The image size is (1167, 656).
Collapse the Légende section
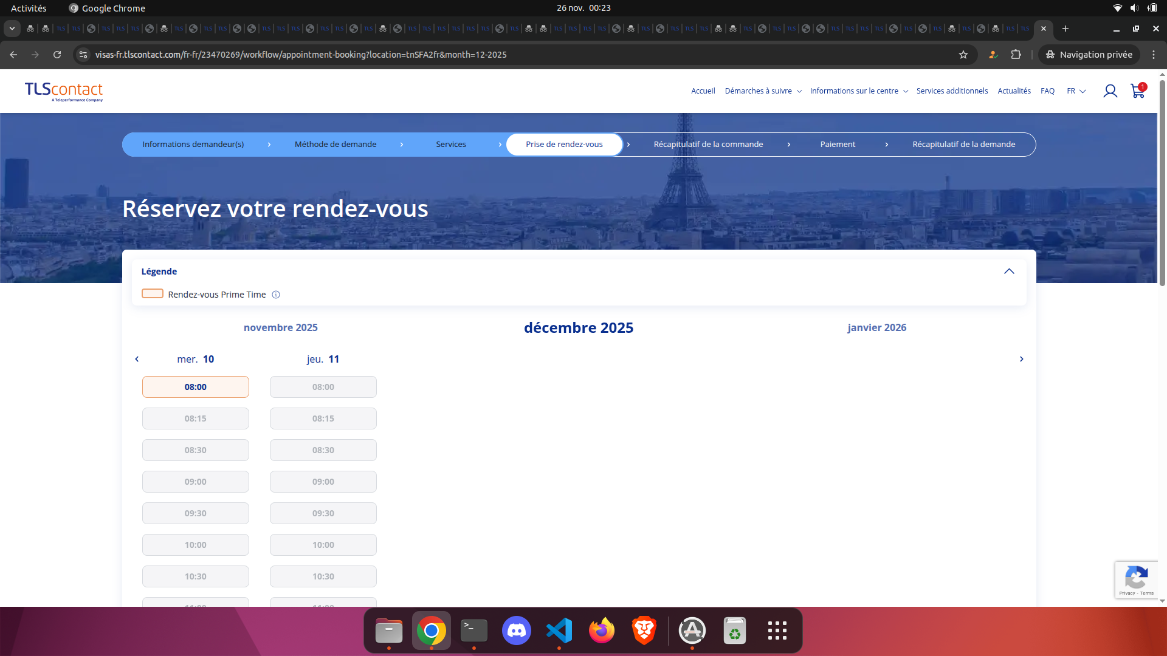tap(1010, 272)
